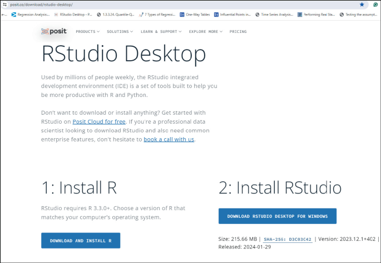Open the Performing Real Sta... bookmark
381x263 pixels.
pos(316,14)
